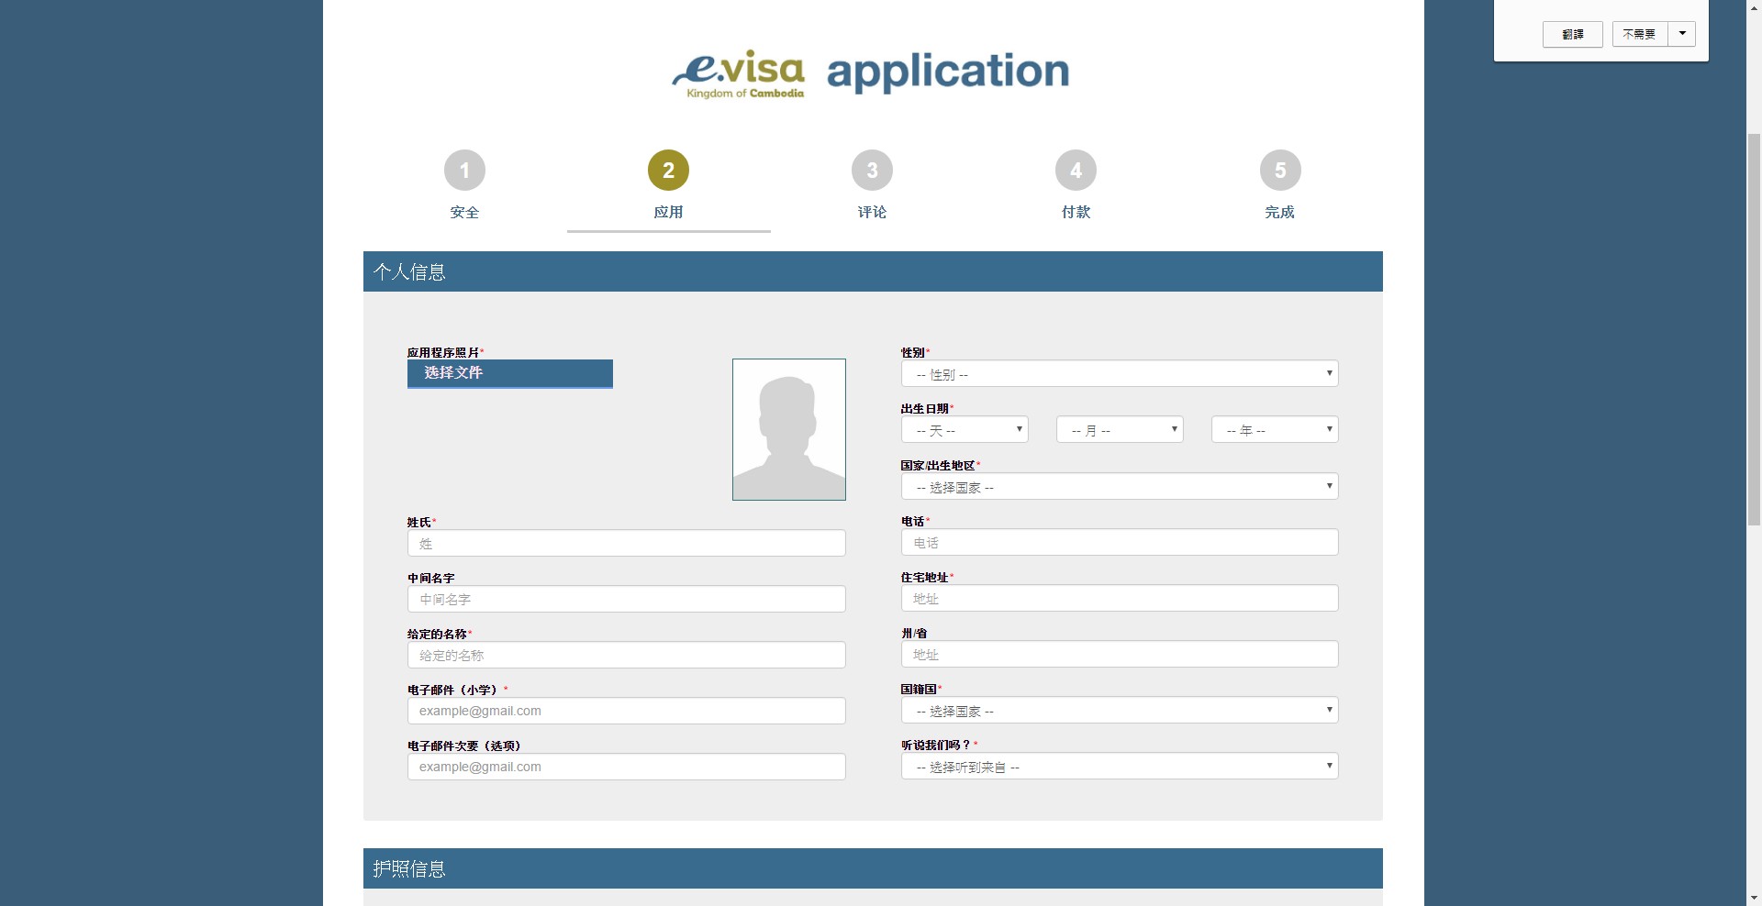1762x906 pixels.
Task: Click the e-Visa Kingdom of Cambodia logo
Action: (x=739, y=73)
